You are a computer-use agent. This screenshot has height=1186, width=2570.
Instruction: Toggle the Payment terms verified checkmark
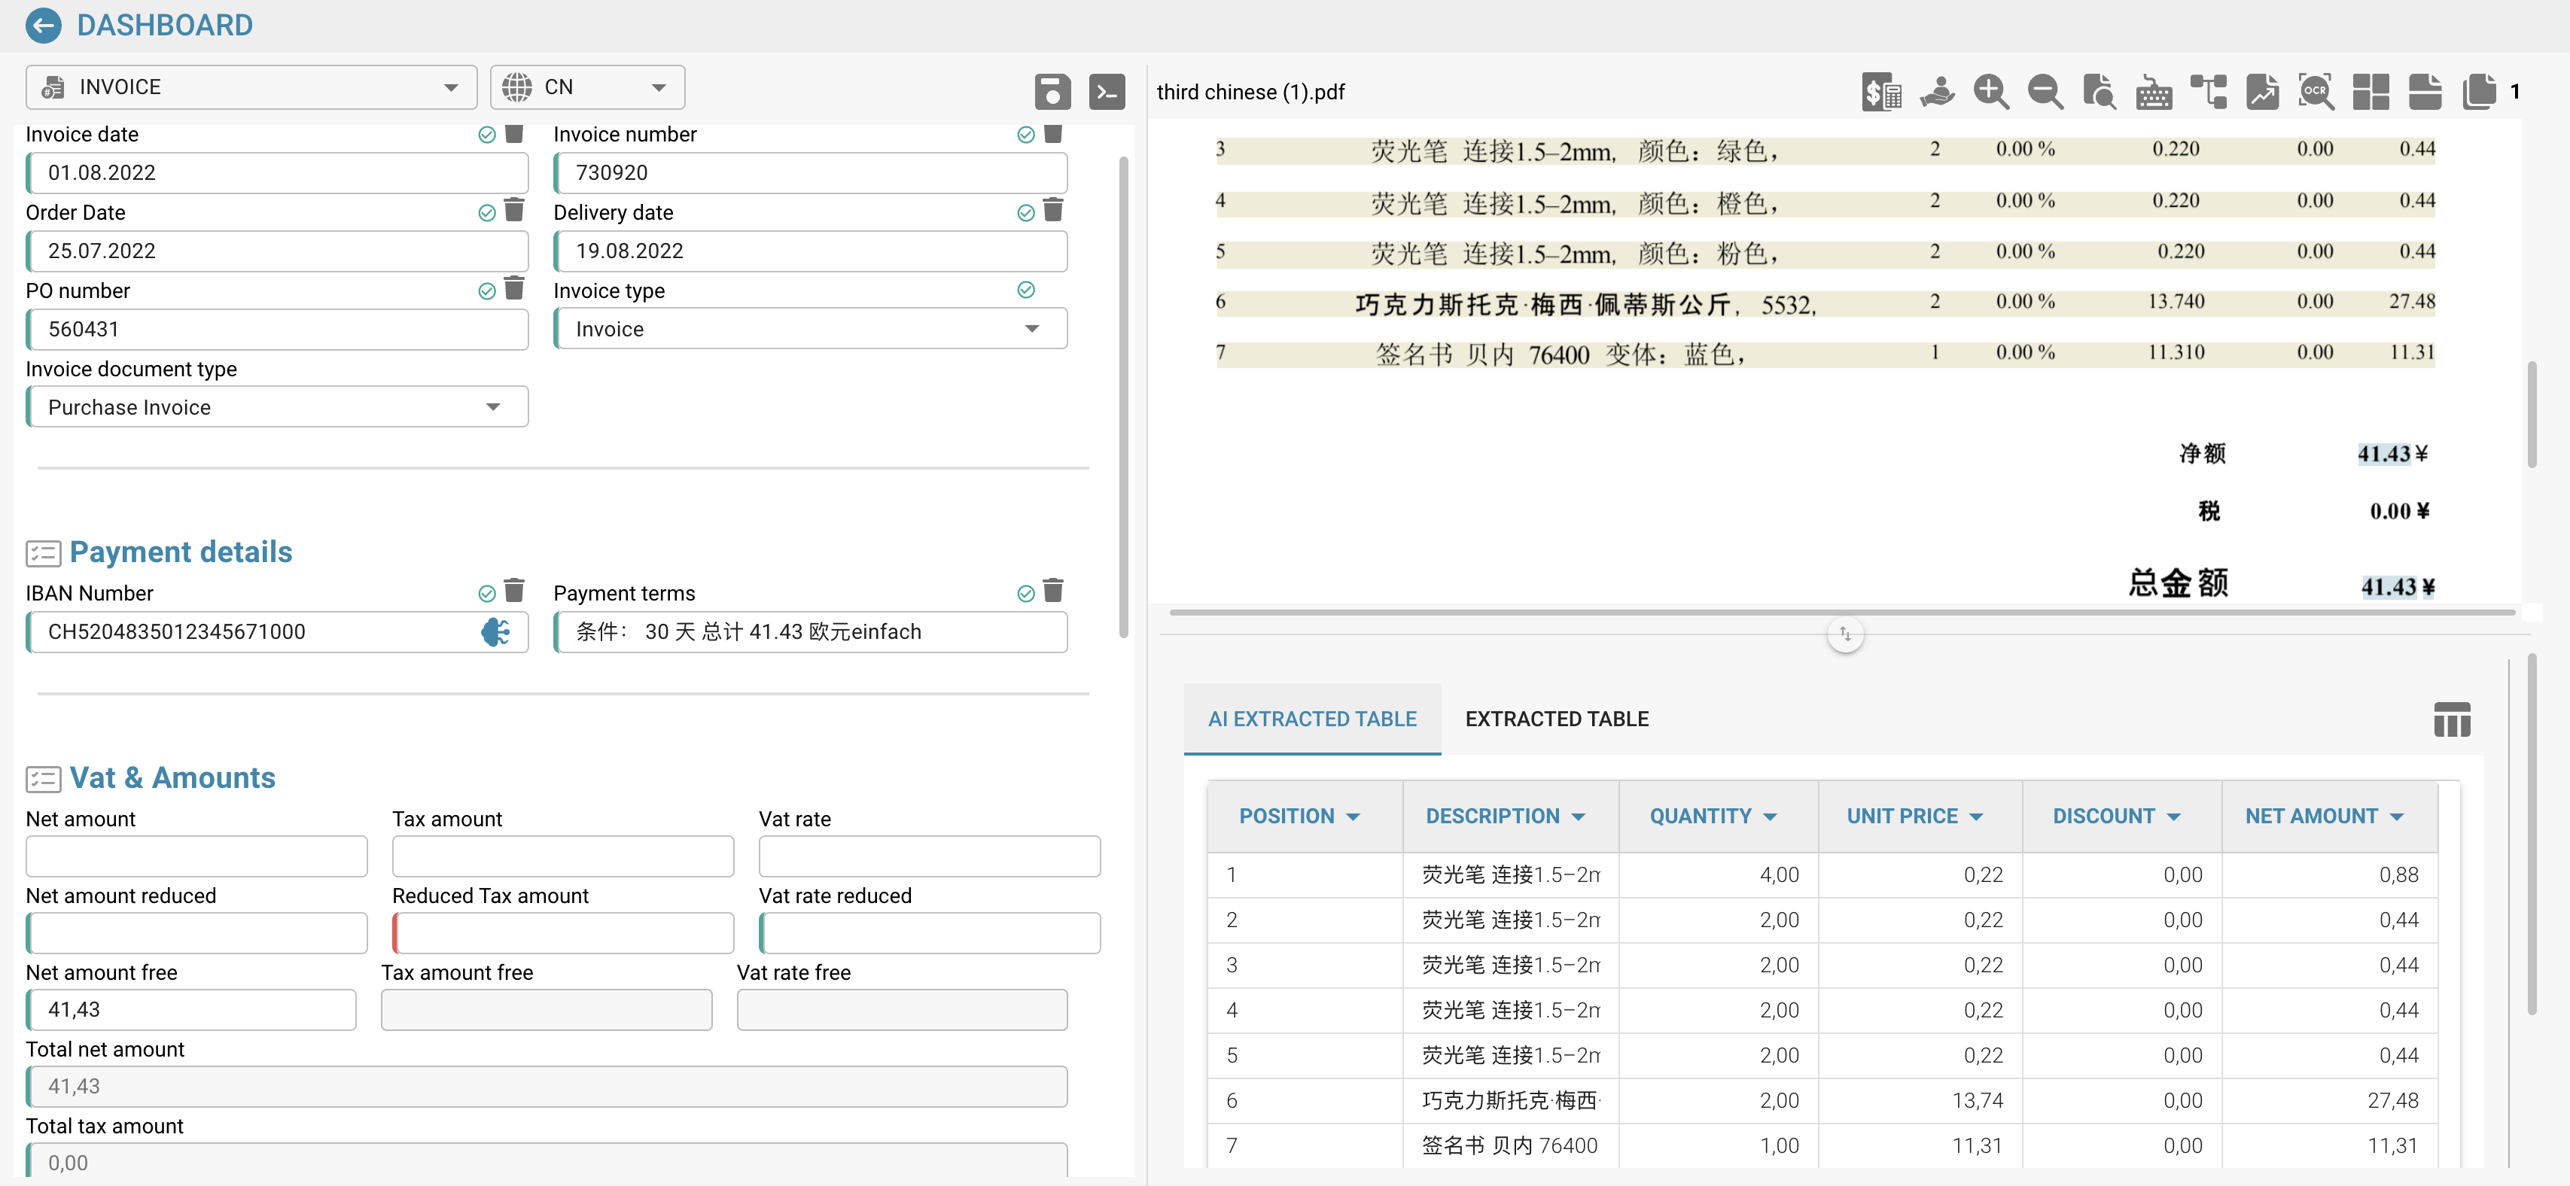[1025, 594]
